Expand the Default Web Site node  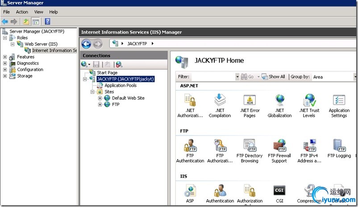tap(100, 98)
